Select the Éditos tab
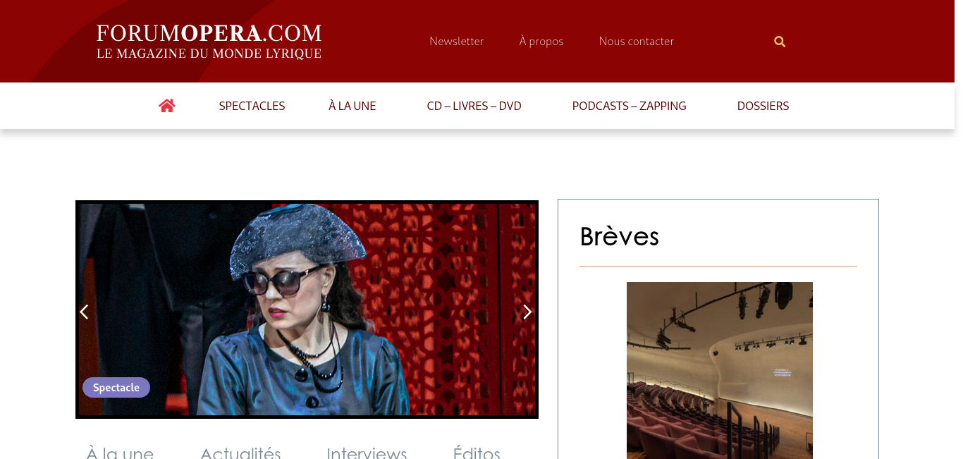 pos(477,452)
